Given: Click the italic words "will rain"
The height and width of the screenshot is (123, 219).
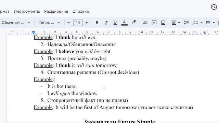Looking at the screenshot, I should (x=85, y=65).
